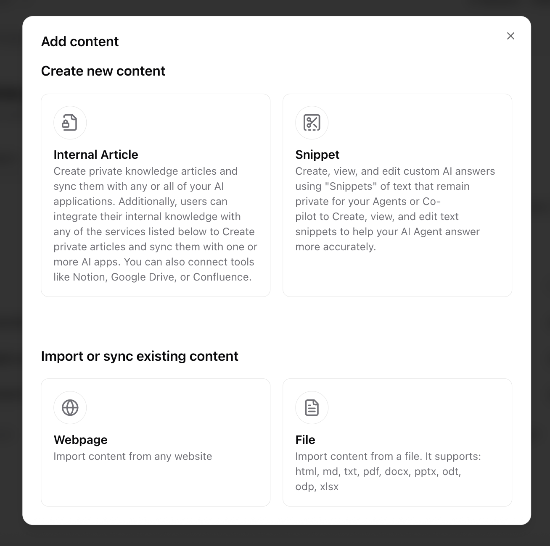Click the Webpage globe icon
550x546 pixels.
[70, 408]
